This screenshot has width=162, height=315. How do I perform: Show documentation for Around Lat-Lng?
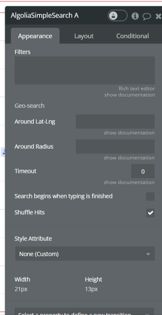[129, 132]
